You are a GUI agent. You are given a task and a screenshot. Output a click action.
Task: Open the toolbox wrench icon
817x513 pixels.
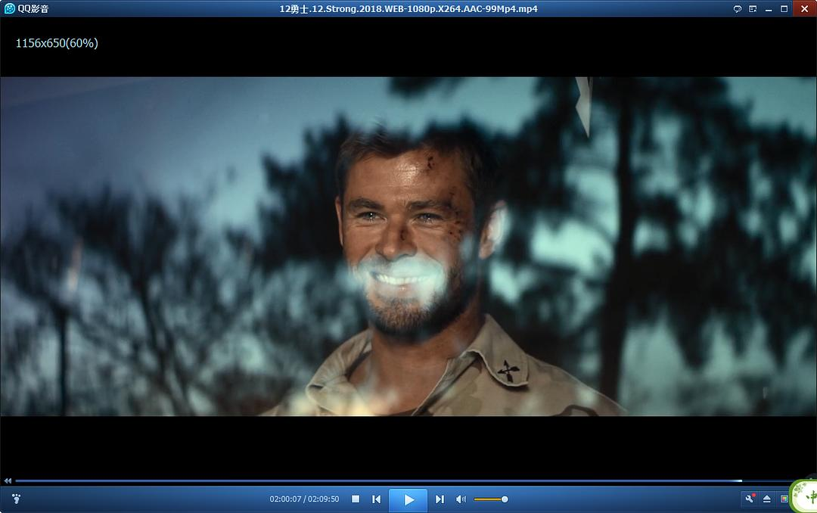(x=750, y=499)
